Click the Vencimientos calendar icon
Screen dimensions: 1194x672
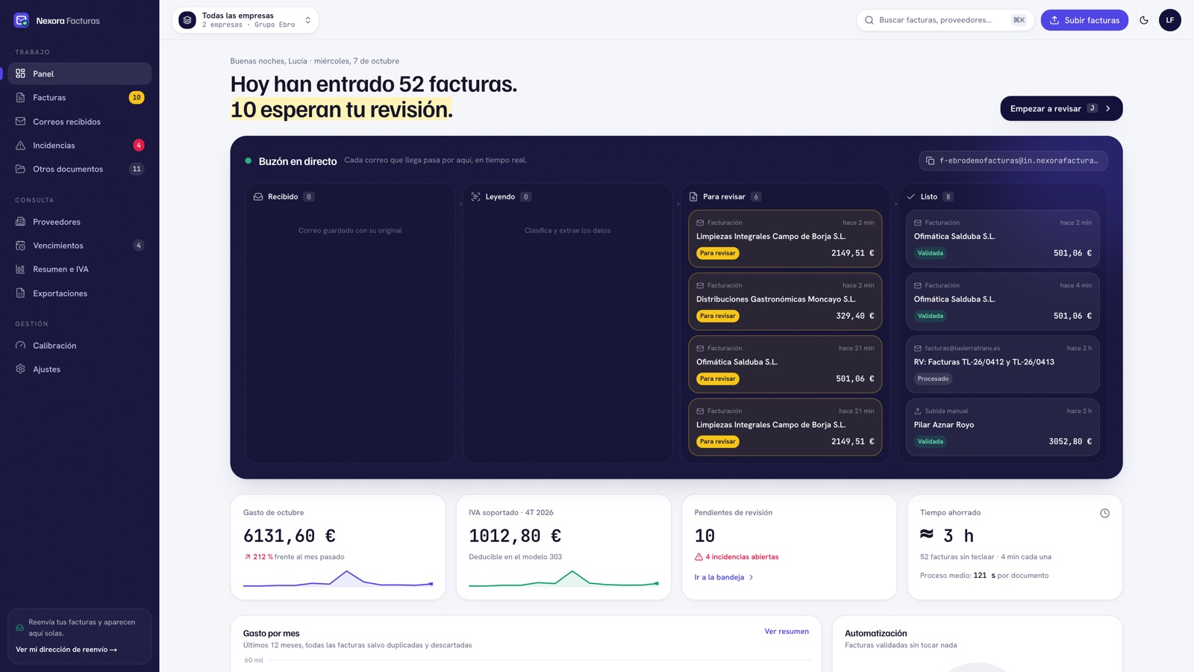pos(20,246)
